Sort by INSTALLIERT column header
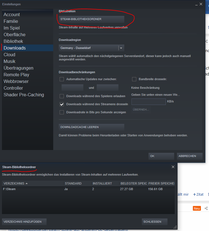The image size is (209, 231). [105, 183]
